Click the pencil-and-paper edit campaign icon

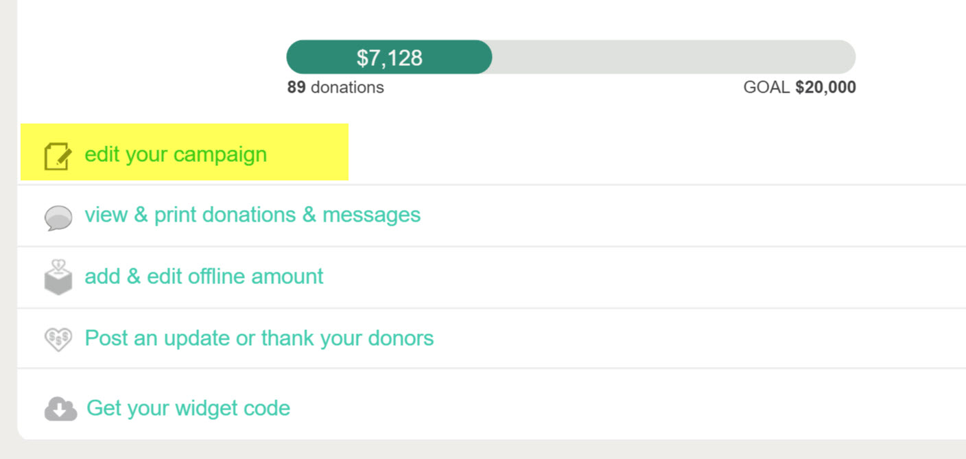(x=58, y=156)
